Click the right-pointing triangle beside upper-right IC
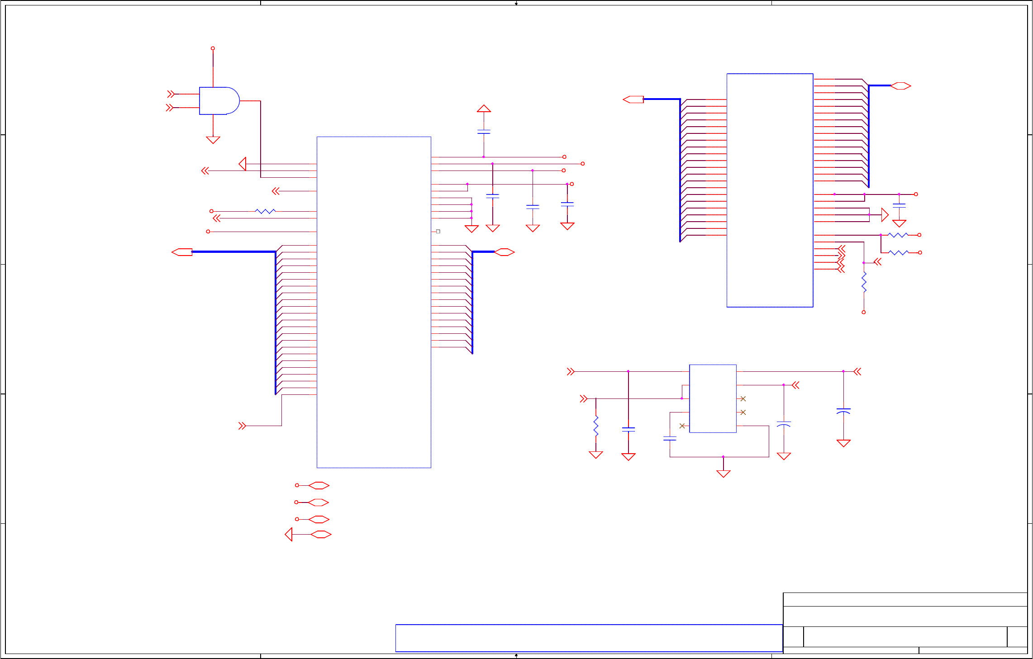This screenshot has width=1033, height=659. coord(885,215)
